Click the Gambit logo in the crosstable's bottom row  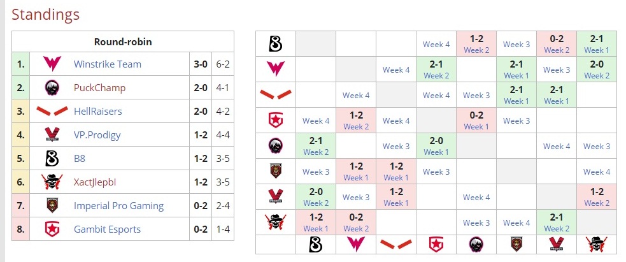pos(436,245)
